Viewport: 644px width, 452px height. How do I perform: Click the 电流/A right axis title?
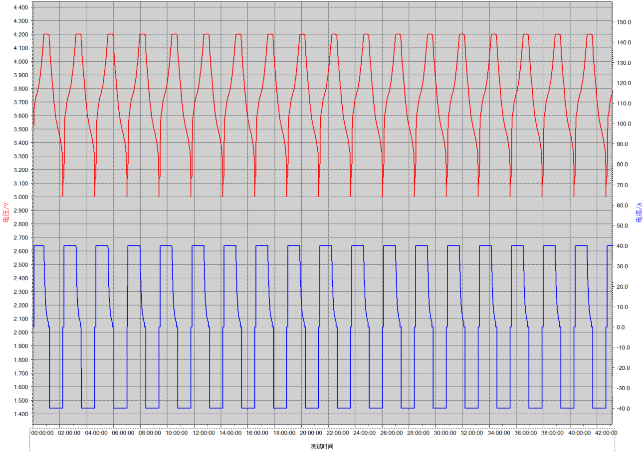tap(639, 212)
